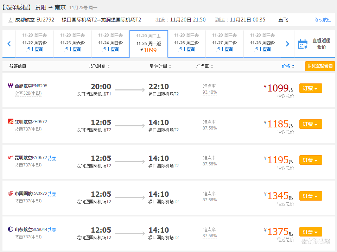Select the 11-26 Tuesday return date tab
Image resolution: width=337 pixels, height=252 pixels.
pyautogui.click(x=186, y=44)
